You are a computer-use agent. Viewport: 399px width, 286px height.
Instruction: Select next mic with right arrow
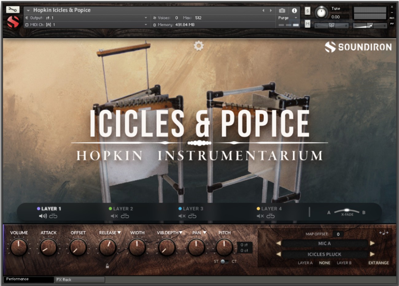pyautogui.click(x=372, y=243)
